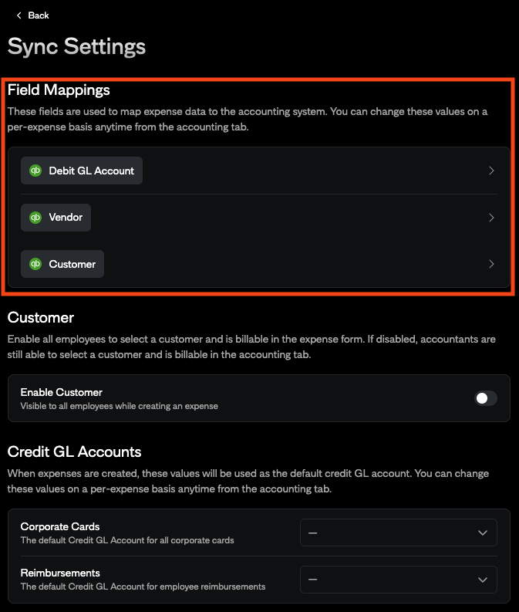This screenshot has height=612, width=519.
Task: Expand Debit GL Account row via right chevron
Action: pos(491,171)
